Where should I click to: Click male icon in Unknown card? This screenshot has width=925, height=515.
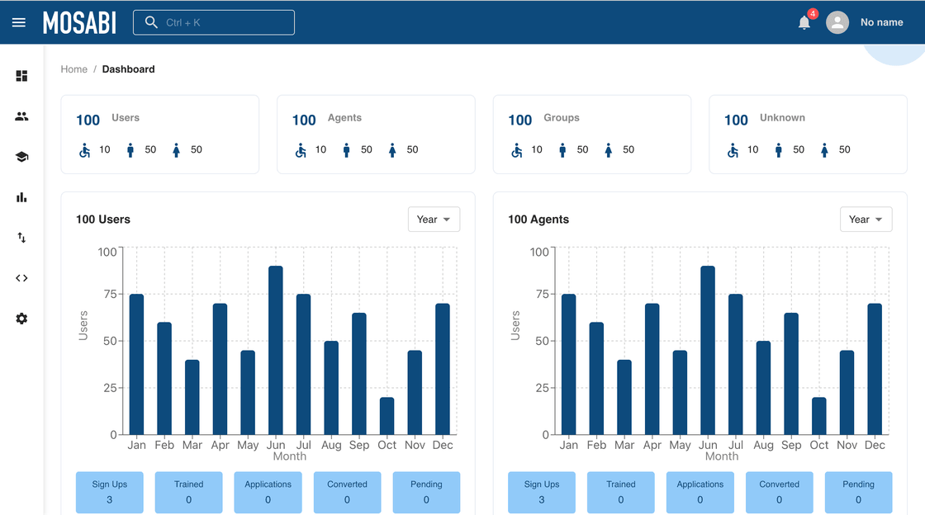click(779, 150)
